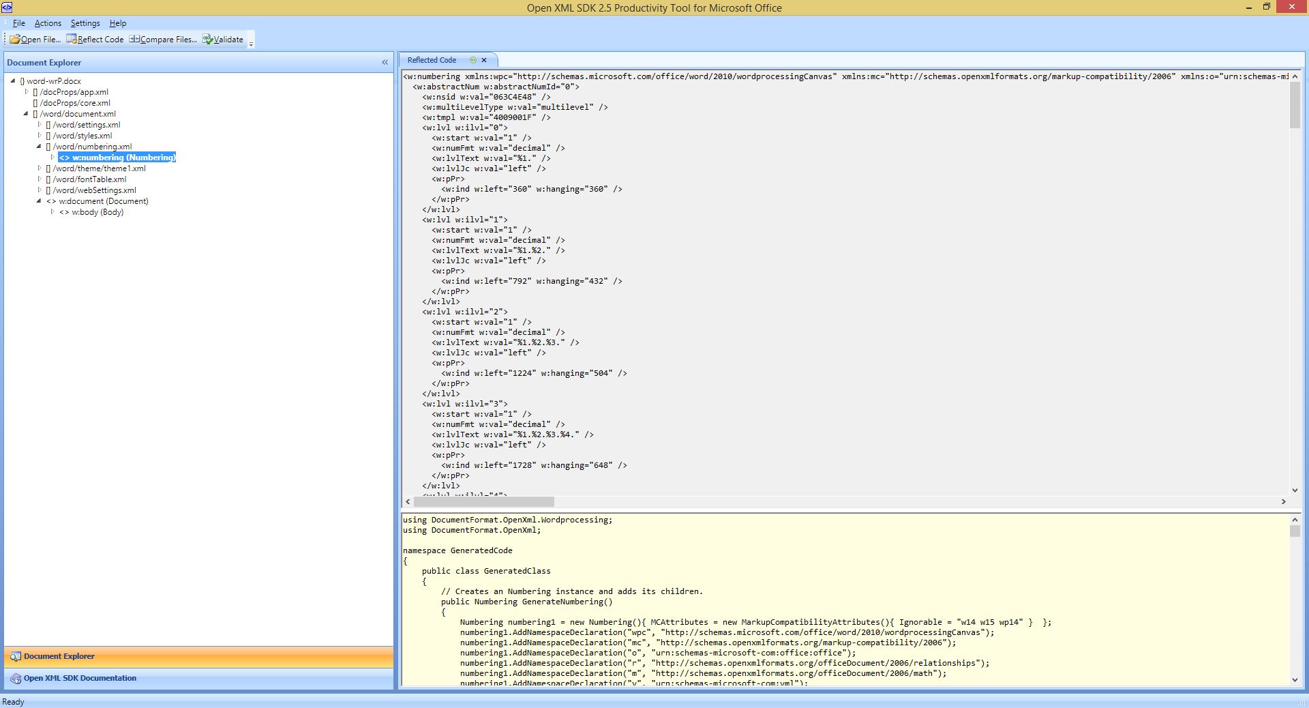The image size is (1309, 708).
Task: Select /word/fontTable.xml in the tree
Action: (87, 179)
